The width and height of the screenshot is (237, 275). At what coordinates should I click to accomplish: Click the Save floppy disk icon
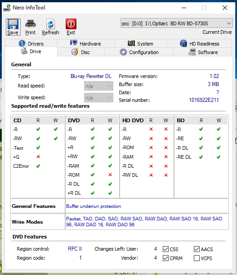13,24
